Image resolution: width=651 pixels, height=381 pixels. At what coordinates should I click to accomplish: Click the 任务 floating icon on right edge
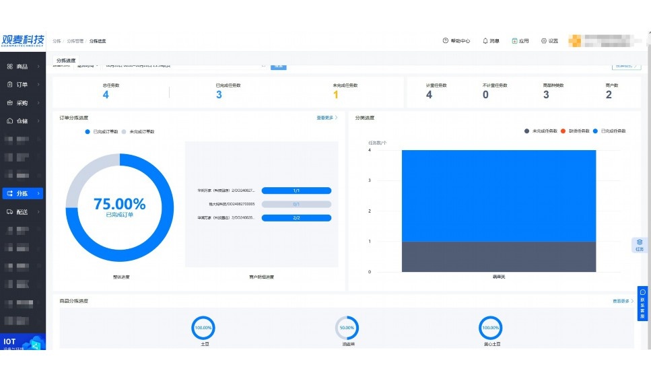(640, 245)
